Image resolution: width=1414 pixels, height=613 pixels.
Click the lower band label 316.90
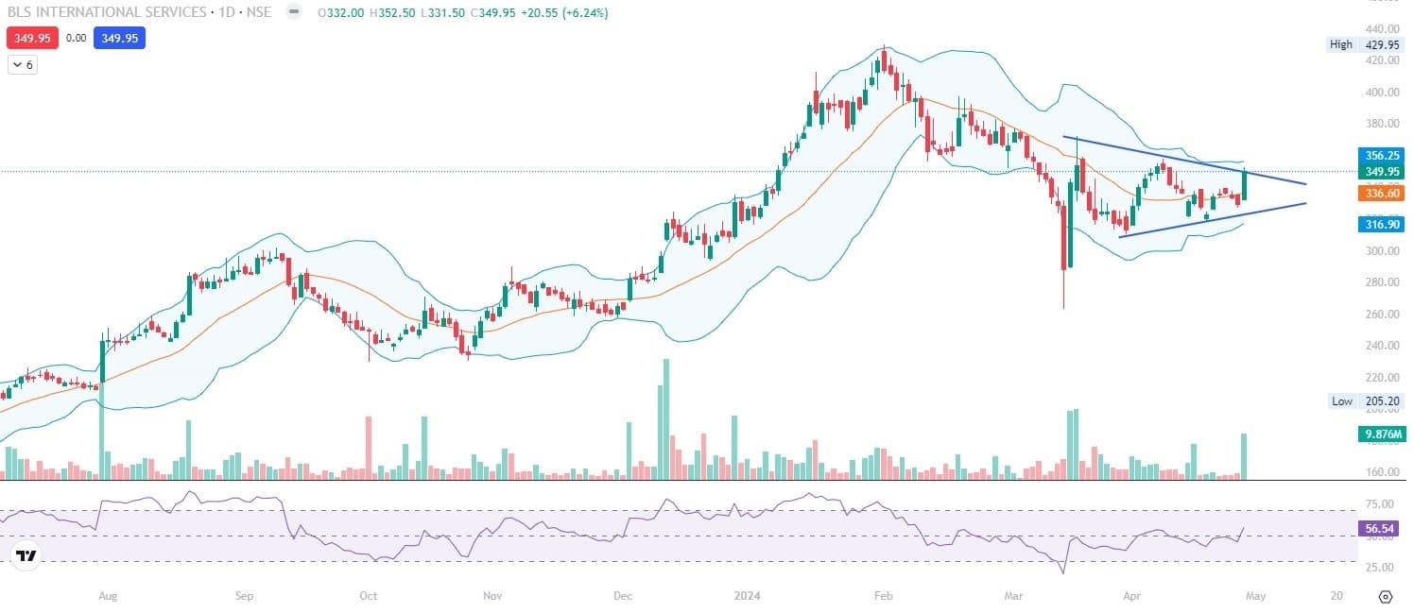pos(1381,225)
